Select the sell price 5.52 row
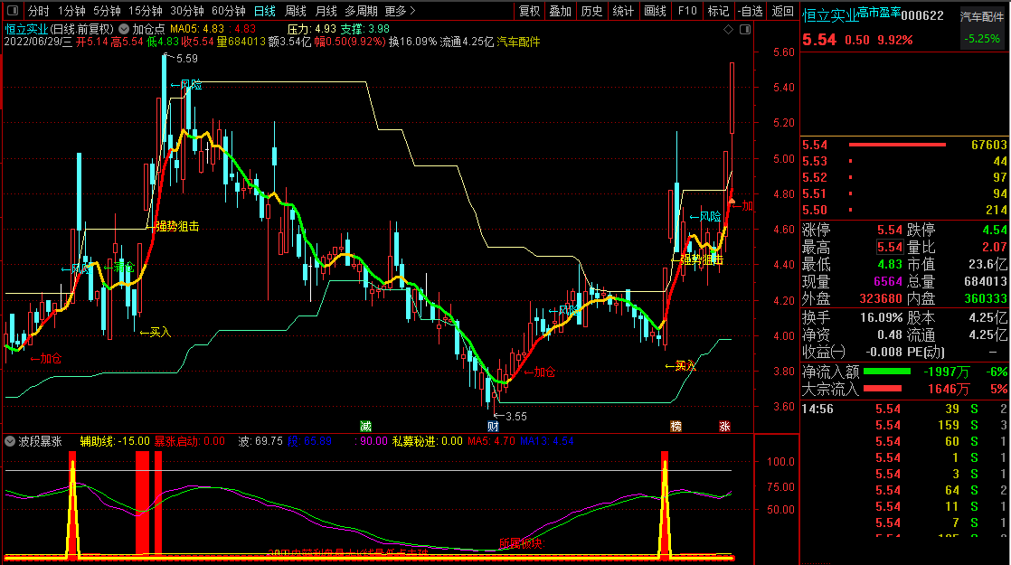1011x565 pixels. [904, 177]
